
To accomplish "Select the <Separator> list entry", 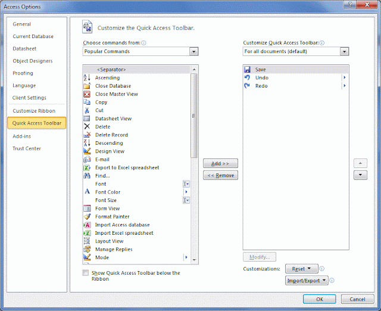I will click(136, 70).
